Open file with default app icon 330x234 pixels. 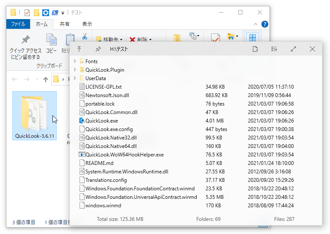coord(255,49)
